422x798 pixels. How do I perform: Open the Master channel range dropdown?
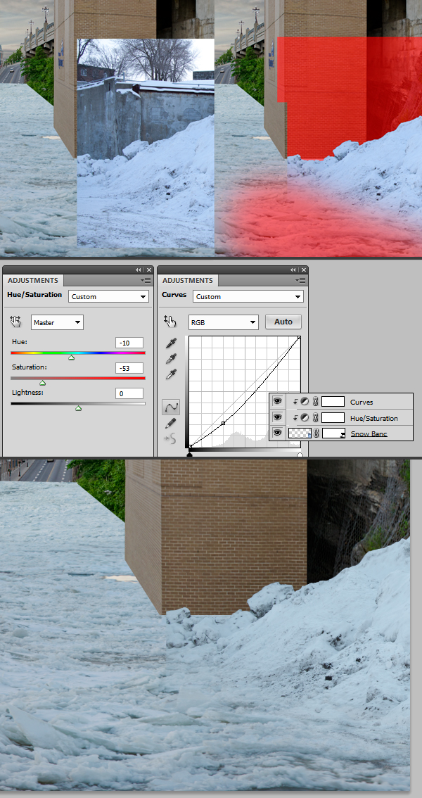pos(57,322)
